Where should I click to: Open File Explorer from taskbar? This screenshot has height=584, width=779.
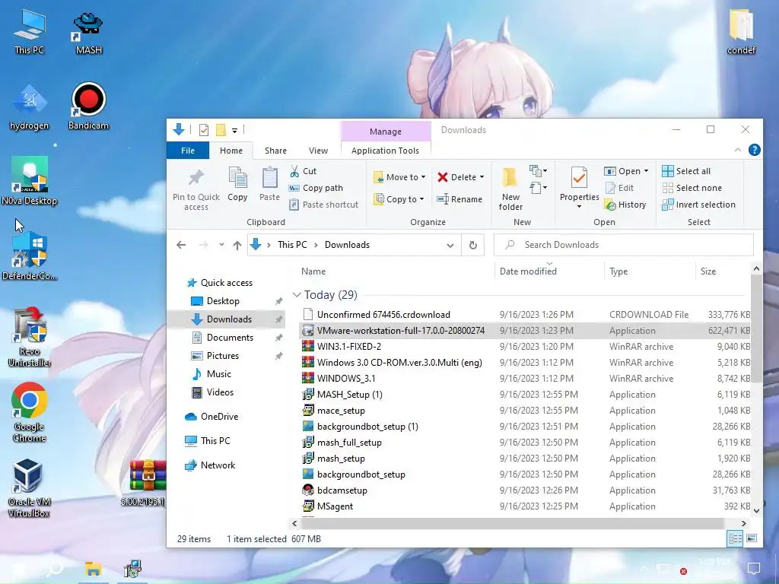click(93, 569)
